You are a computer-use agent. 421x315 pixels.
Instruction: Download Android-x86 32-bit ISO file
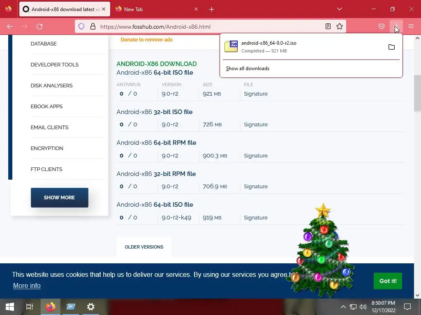click(x=155, y=112)
